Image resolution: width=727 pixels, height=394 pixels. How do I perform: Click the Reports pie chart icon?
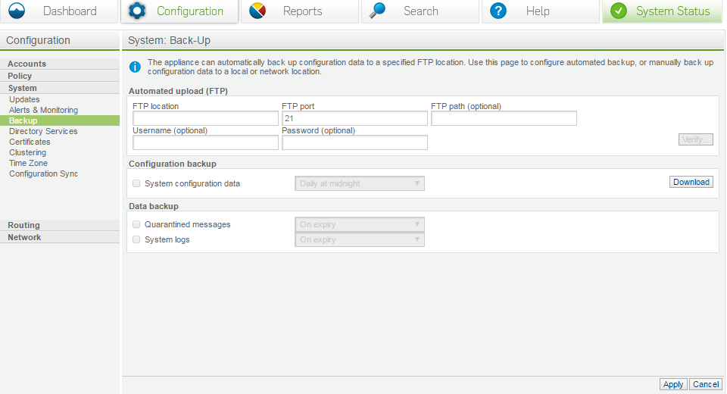(x=257, y=11)
